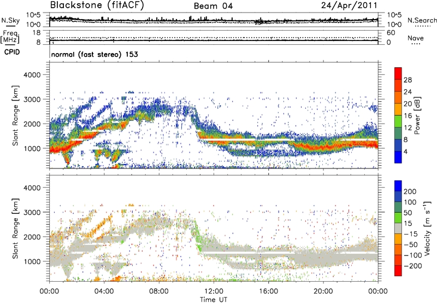The width and height of the screenshot is (437, 303).
Task: Click the 'Power [dB]' color bar title
Action: pyautogui.click(x=417, y=115)
